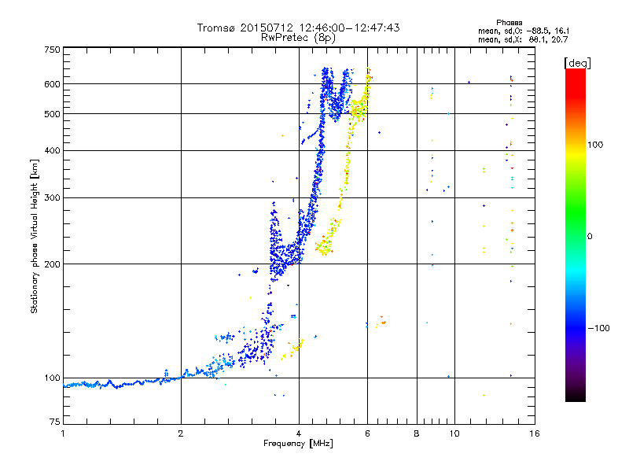Viewport: 629px width, 472px height.
Task: Click the '[deg]' colorbar unit label
Action: pos(577,63)
